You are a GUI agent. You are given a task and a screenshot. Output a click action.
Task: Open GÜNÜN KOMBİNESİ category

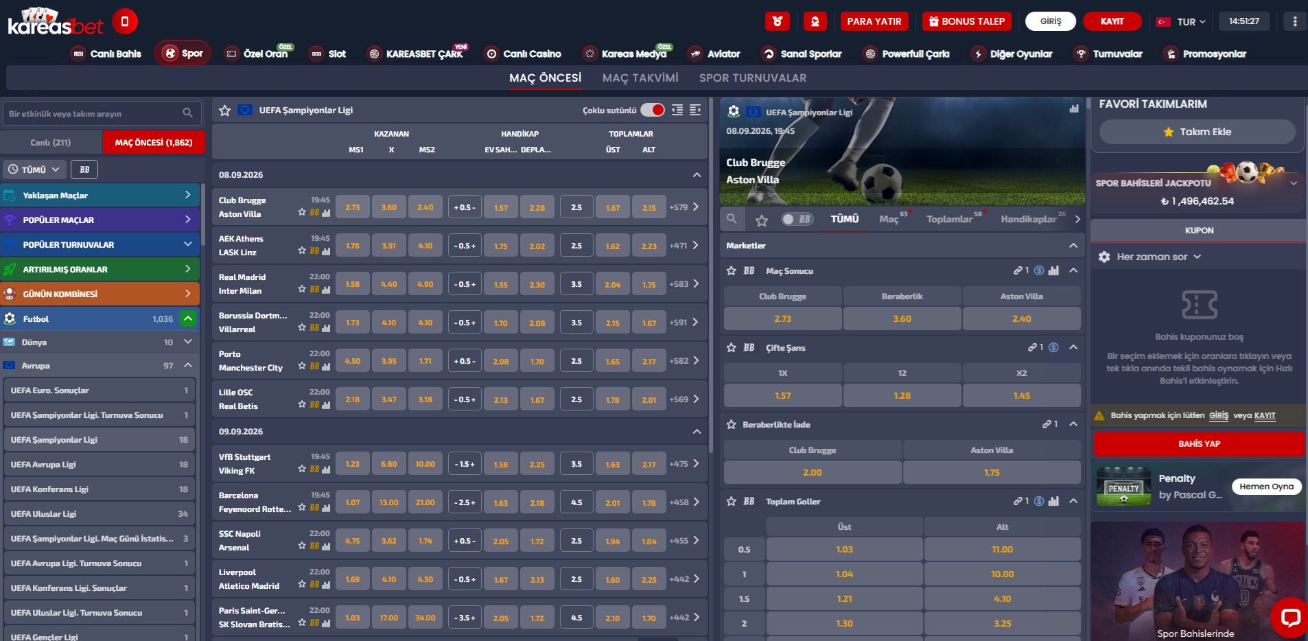click(x=100, y=294)
